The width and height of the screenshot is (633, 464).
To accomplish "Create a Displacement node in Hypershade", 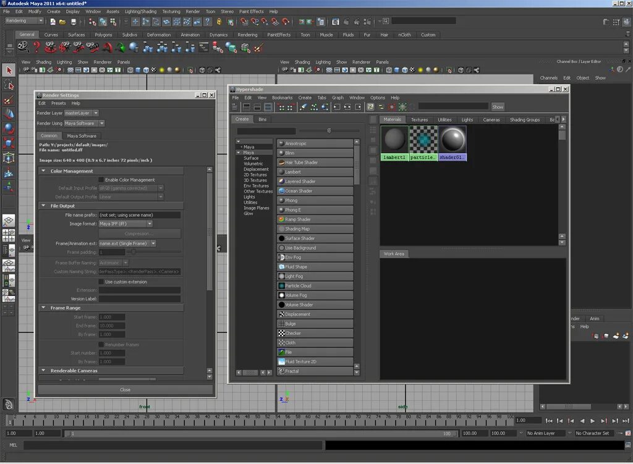I will coord(315,314).
